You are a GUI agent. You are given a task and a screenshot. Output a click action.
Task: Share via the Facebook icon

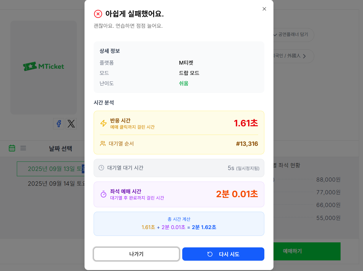tap(59, 124)
